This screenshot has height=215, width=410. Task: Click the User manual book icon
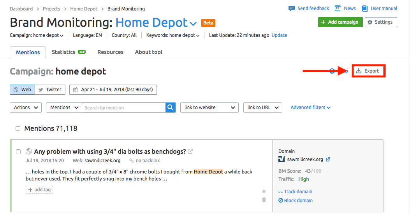coord(365,9)
